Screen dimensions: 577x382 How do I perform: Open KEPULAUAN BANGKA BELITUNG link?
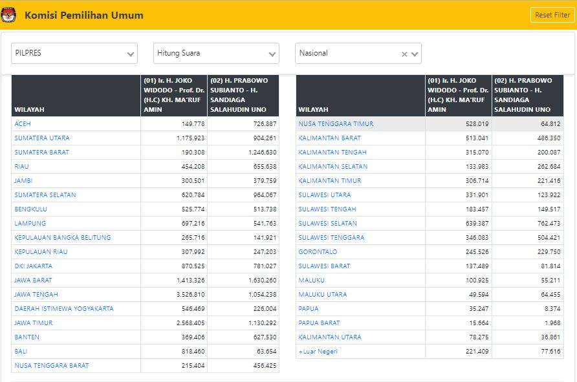coord(63,237)
